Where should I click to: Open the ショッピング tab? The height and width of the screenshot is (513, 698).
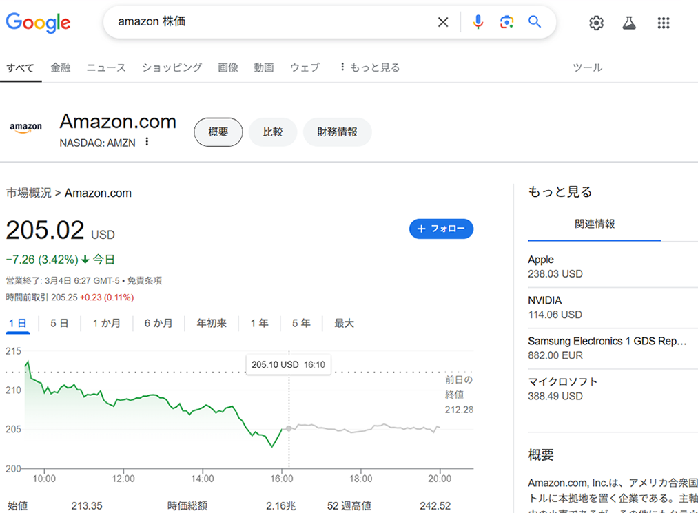(172, 67)
